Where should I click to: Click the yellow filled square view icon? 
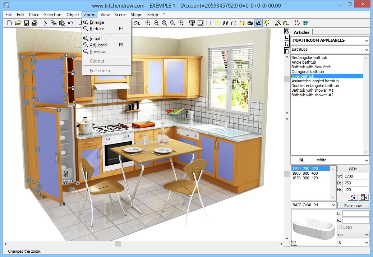pyautogui.click(x=217, y=23)
